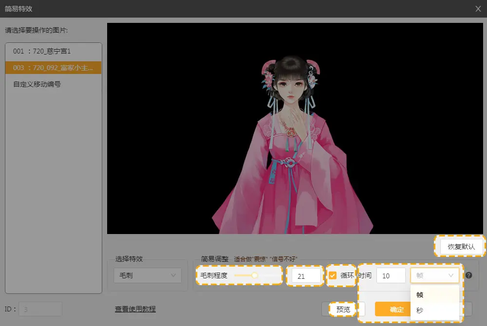
Task: Click the 毛刺程度 value field showing 21
Action: tap(305, 276)
